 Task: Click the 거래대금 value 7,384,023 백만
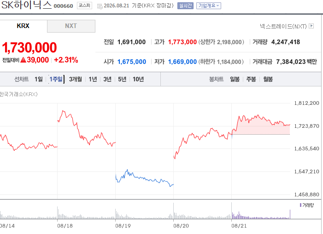click(296, 62)
